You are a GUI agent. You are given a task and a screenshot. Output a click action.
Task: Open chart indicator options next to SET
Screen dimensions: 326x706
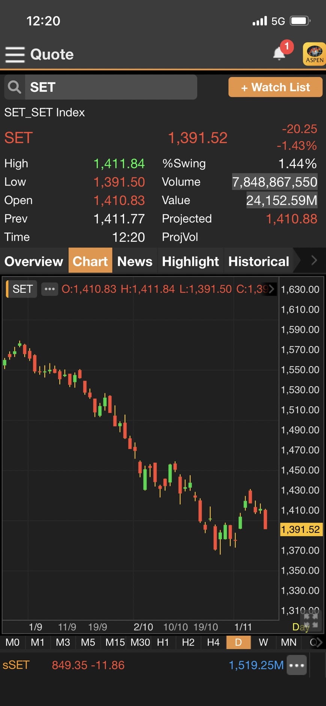(x=49, y=289)
